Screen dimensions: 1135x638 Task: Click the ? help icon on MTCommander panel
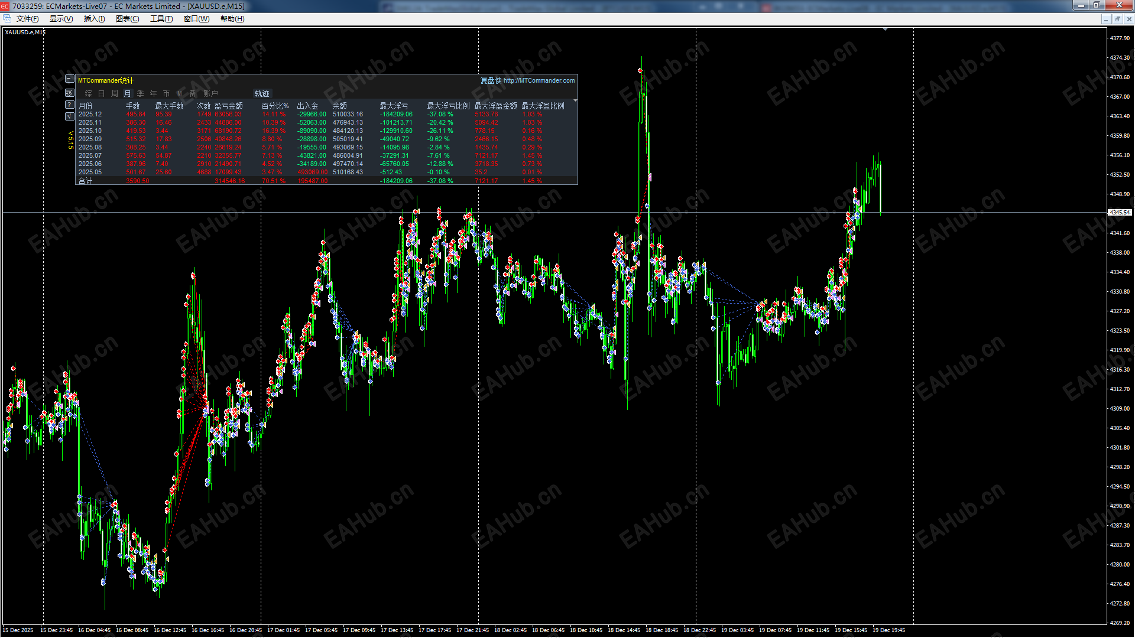(69, 104)
